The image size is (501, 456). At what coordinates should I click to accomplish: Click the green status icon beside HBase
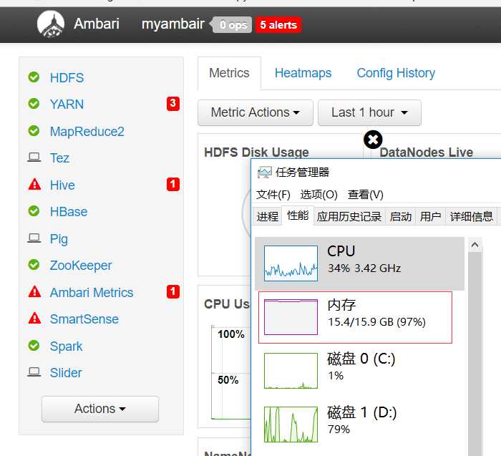34,211
